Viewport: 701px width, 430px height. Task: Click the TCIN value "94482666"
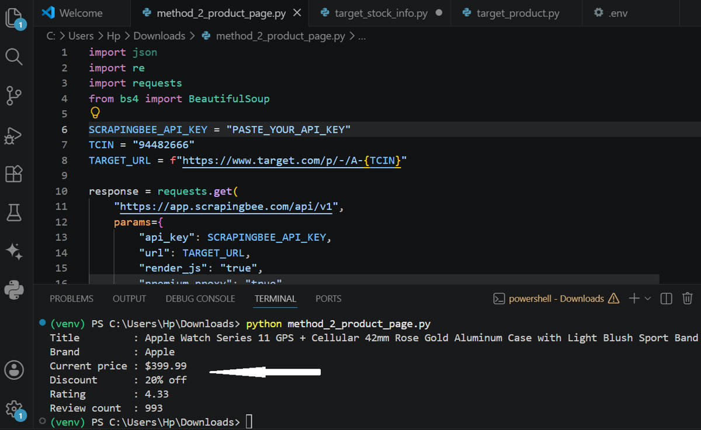click(x=164, y=145)
